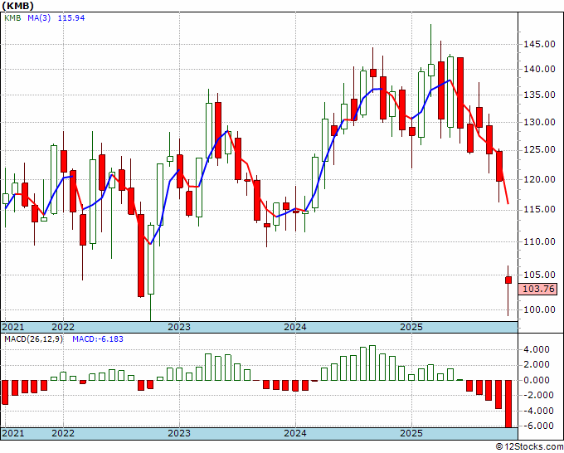
Task: Click the 103.76 current price tag
Action: tap(538, 289)
